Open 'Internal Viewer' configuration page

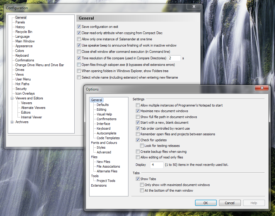(32, 117)
